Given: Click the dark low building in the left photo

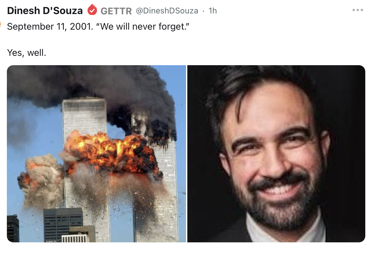Looking at the screenshot, I should pos(63,225).
